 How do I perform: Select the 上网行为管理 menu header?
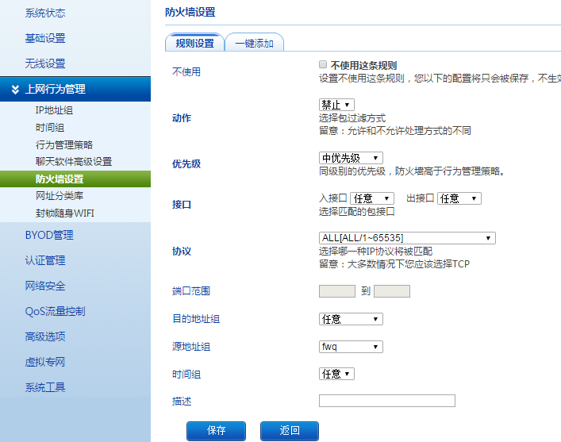tap(75, 89)
